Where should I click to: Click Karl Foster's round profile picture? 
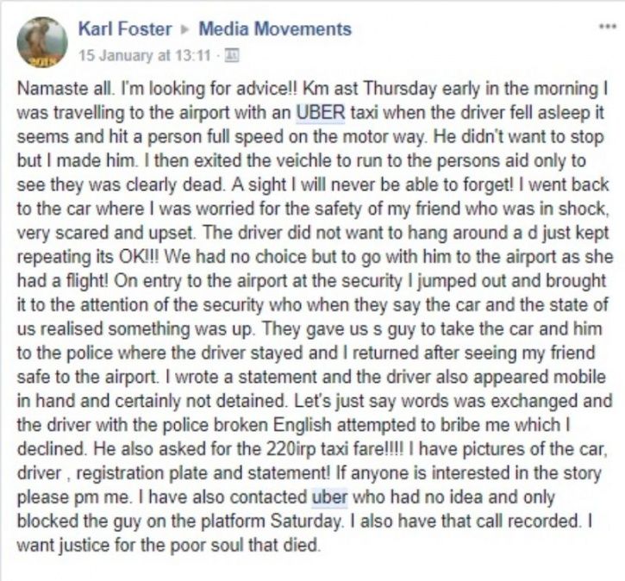[42, 42]
